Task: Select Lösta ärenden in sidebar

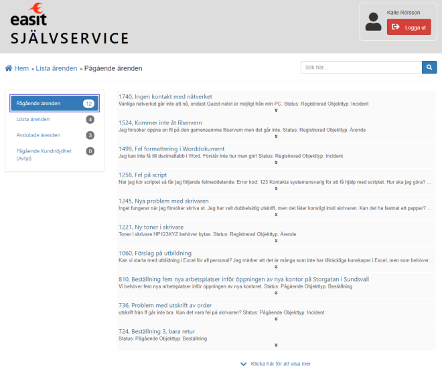Action: pyautogui.click(x=33, y=120)
